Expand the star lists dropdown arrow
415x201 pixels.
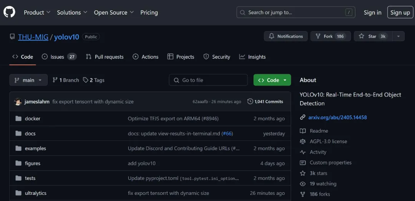click(x=398, y=36)
